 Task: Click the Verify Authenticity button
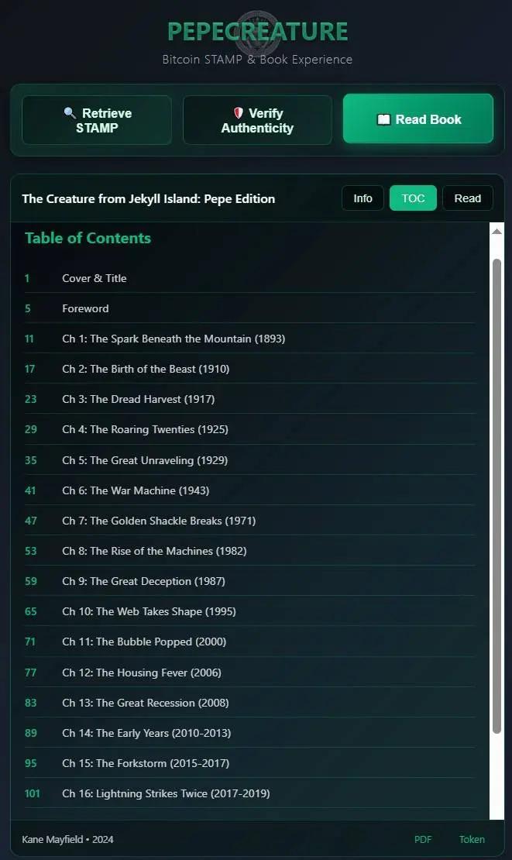tap(257, 120)
